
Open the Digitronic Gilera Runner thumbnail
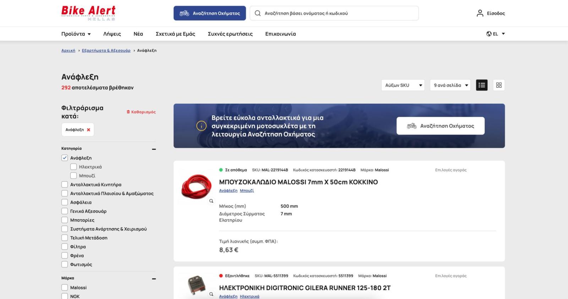tap(197, 284)
